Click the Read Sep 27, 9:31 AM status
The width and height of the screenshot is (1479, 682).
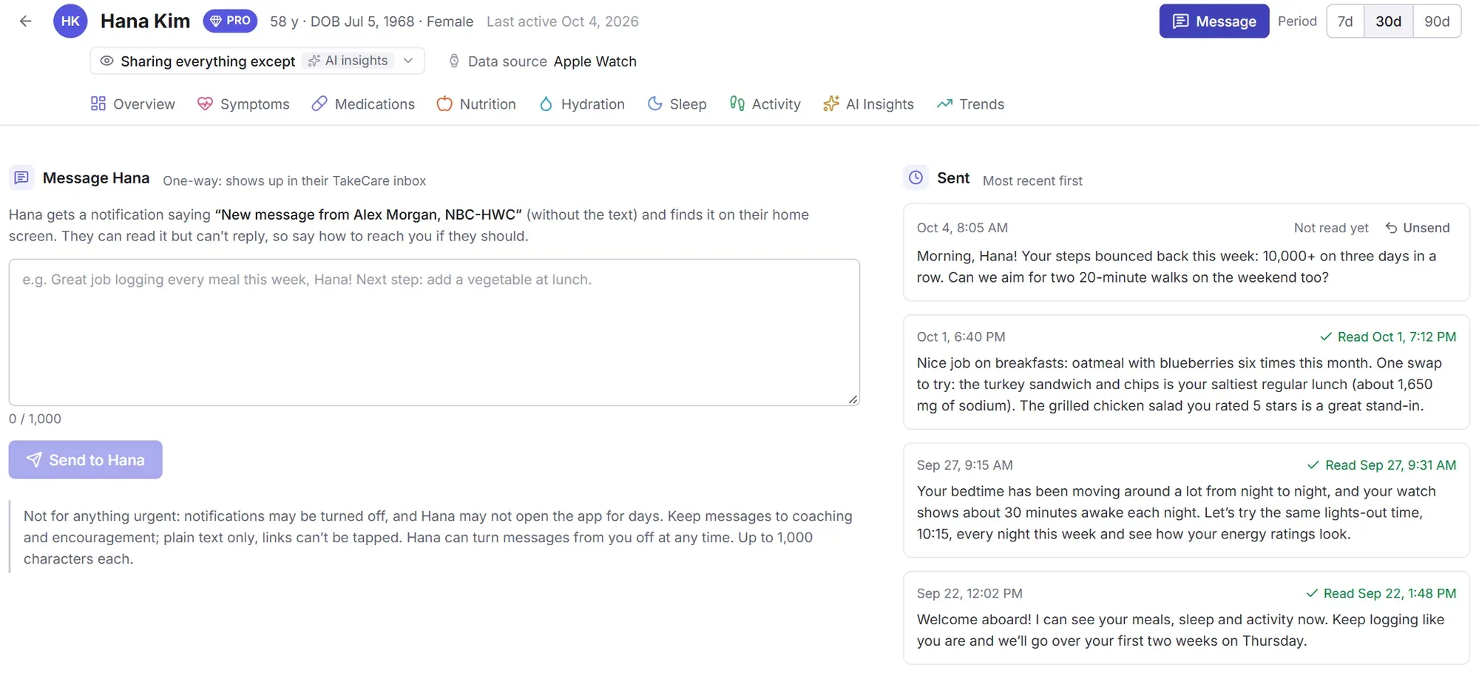1381,465
